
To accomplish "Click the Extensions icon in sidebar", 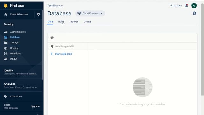I will [6, 96].
